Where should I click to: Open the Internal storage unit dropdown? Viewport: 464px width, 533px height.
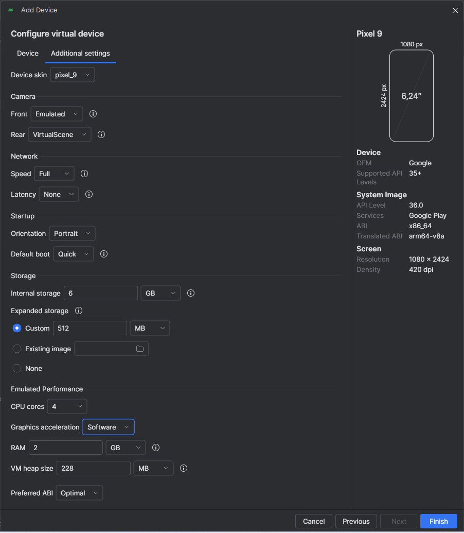160,293
